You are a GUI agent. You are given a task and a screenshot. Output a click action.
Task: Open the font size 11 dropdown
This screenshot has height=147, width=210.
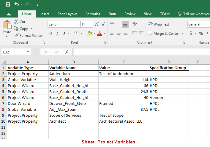[x=91, y=24]
